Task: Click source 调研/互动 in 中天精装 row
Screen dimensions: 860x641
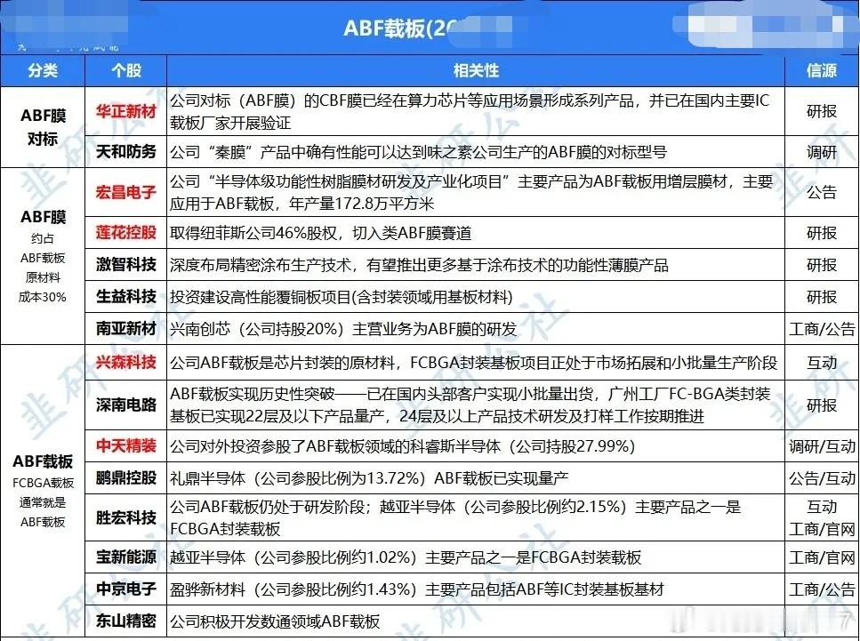Action: (822, 446)
